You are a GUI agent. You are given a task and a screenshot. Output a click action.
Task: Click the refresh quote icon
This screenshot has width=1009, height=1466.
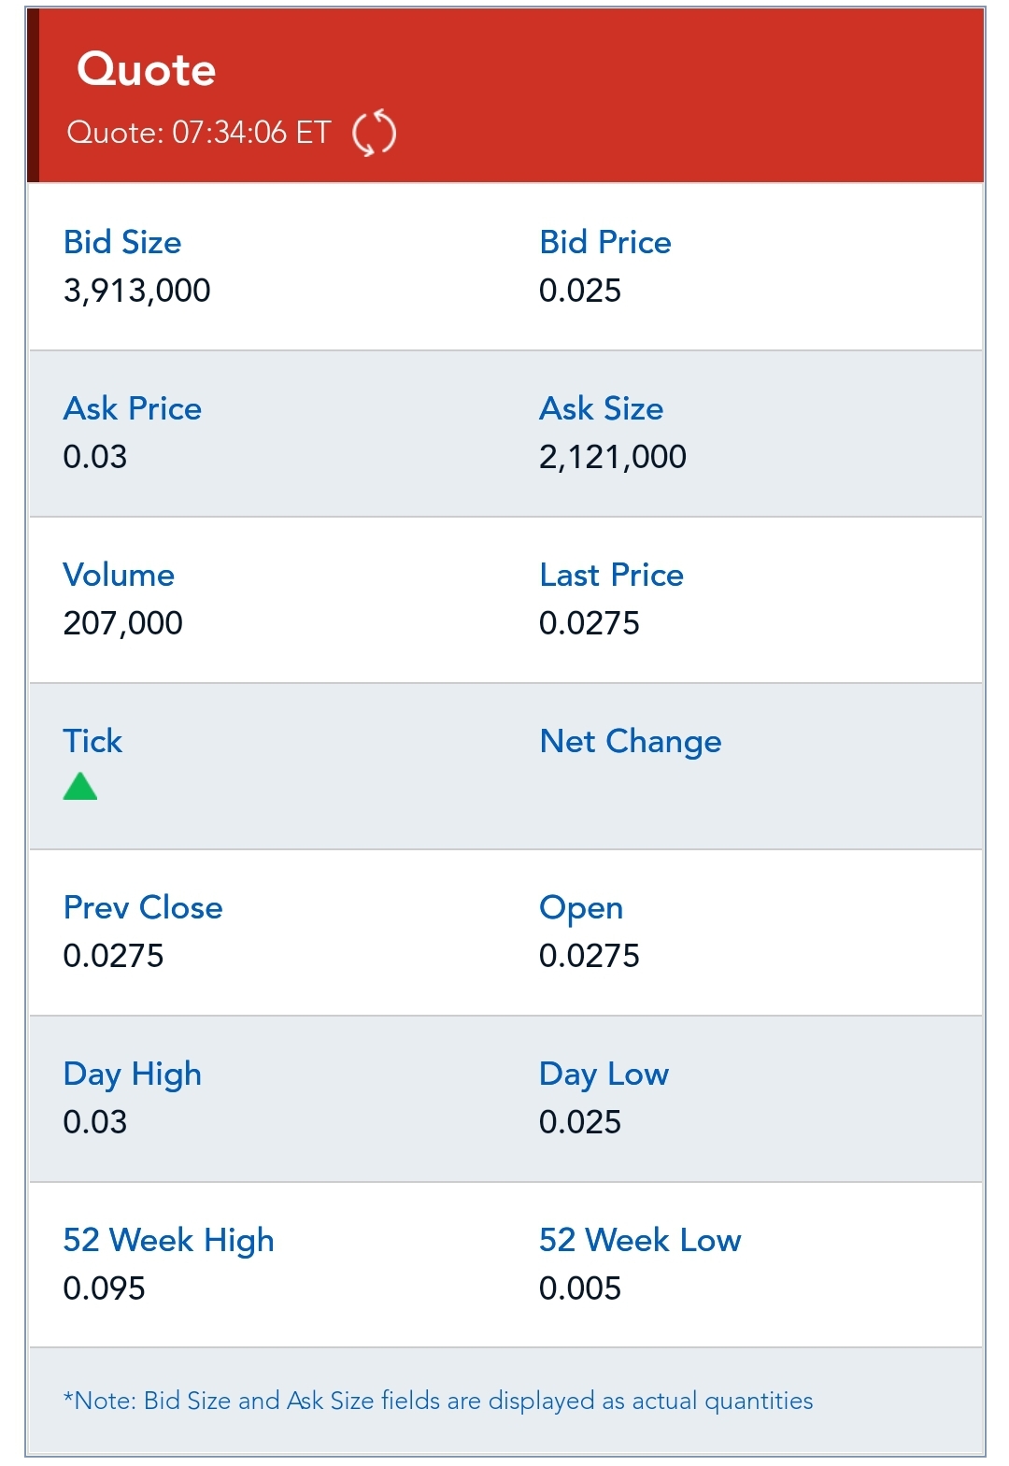click(374, 133)
